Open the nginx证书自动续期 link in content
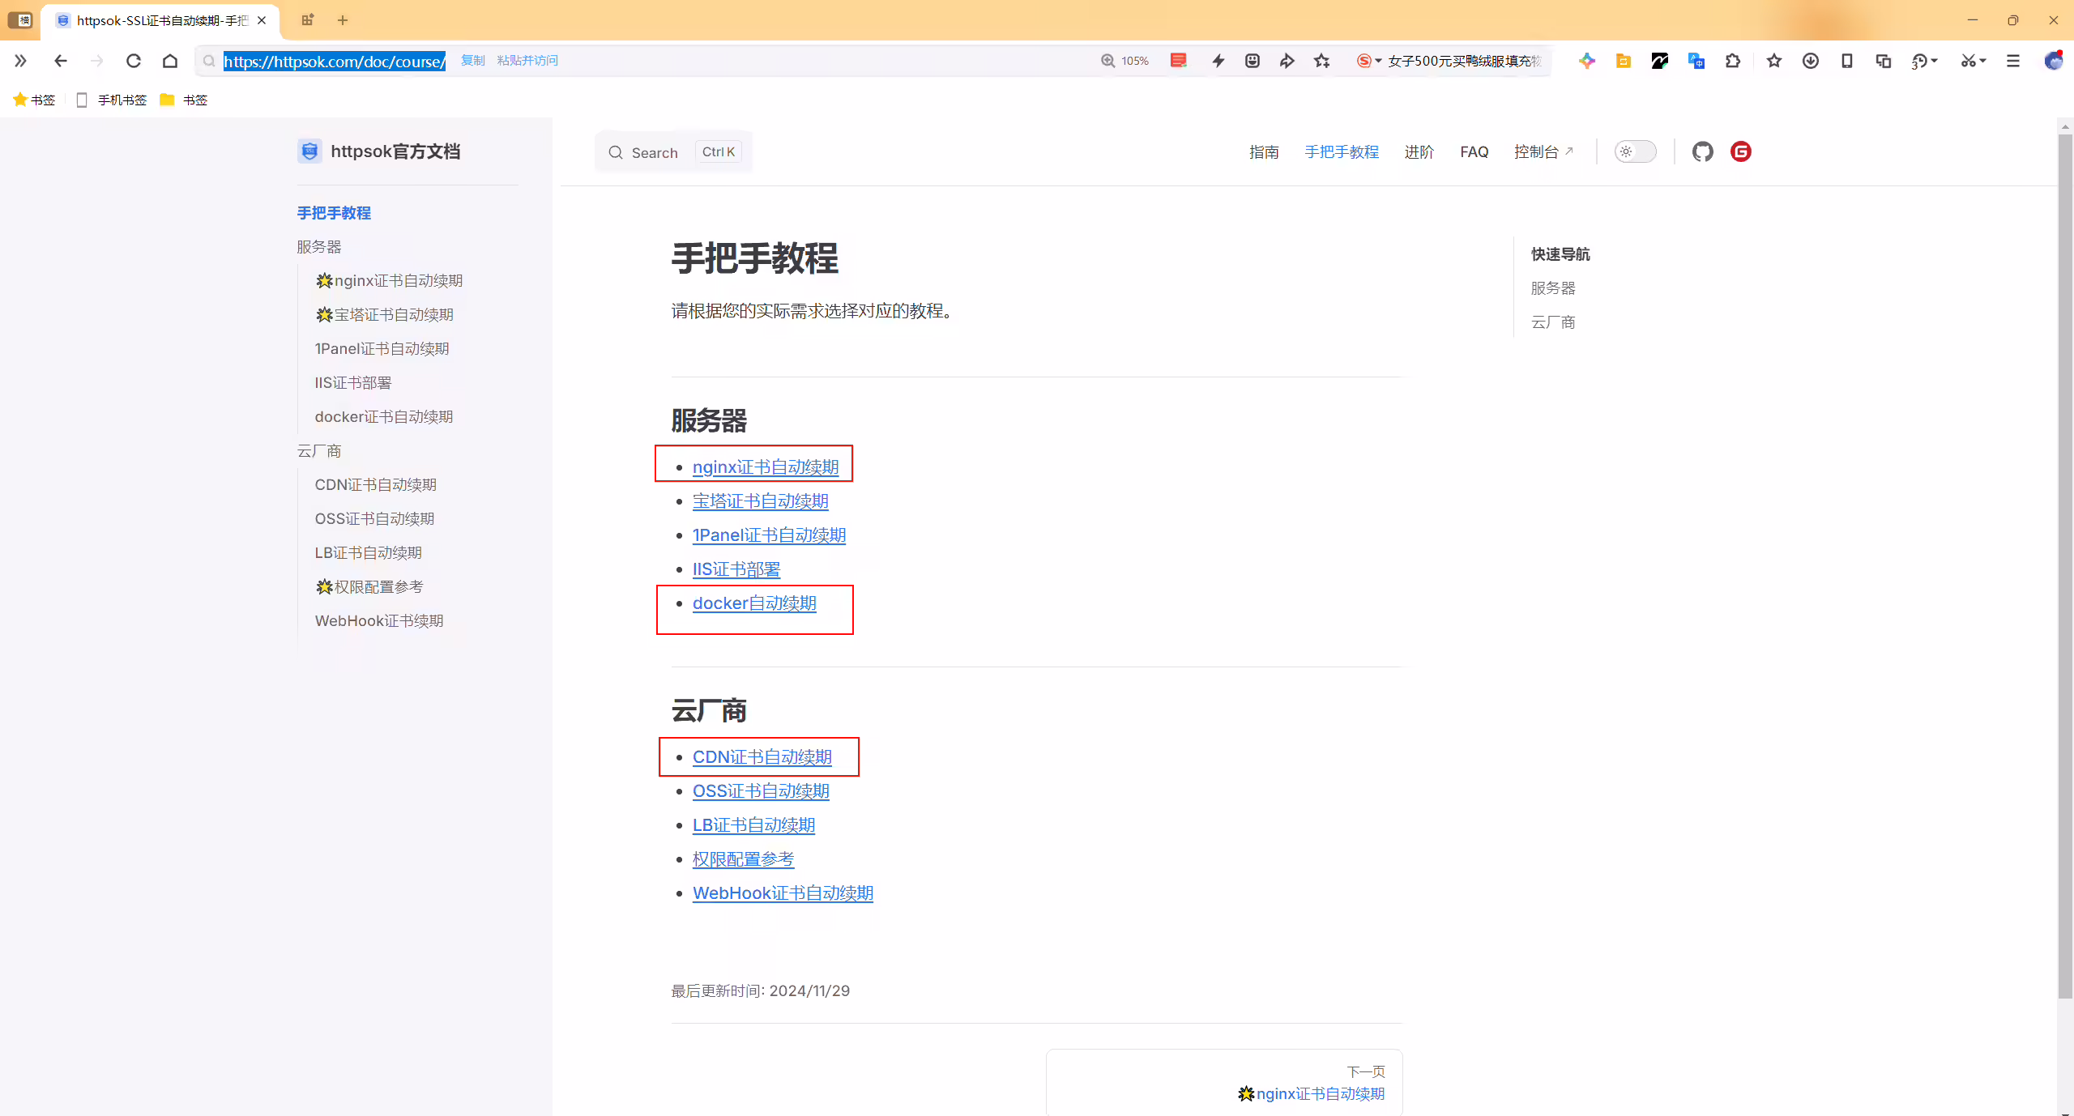The image size is (2074, 1116). point(766,467)
